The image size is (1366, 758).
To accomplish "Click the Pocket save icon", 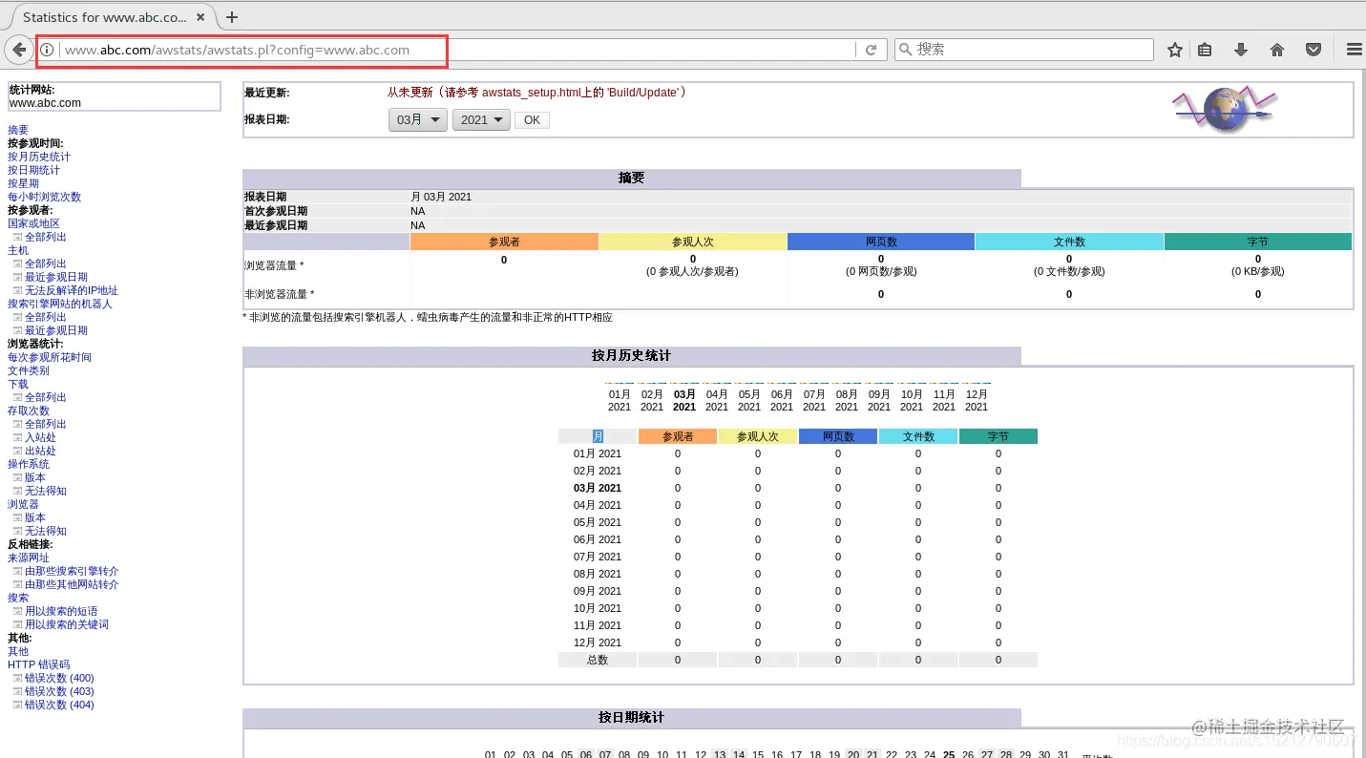I will 1313,50.
